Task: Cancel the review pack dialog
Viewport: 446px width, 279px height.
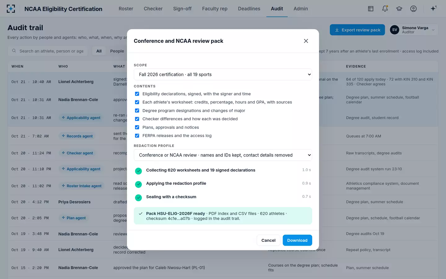Action: click(268, 240)
